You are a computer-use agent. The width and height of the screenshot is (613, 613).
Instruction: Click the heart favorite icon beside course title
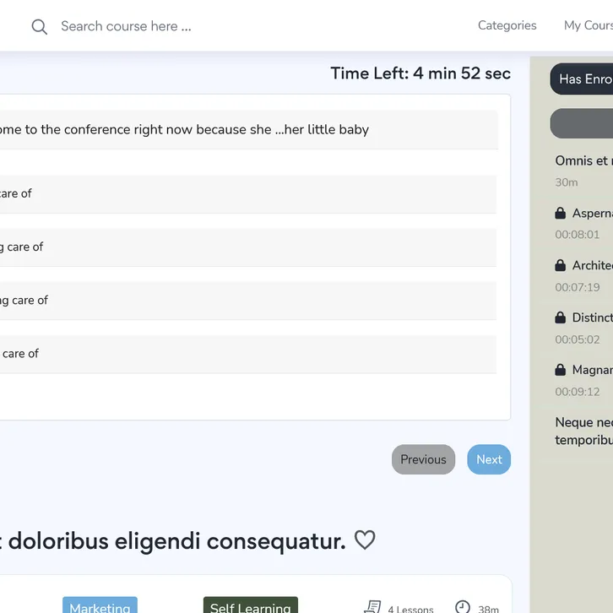[x=364, y=540]
